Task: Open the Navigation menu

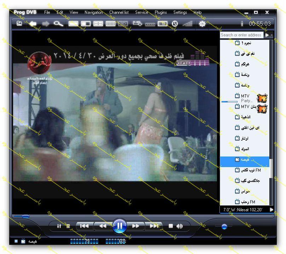Action: click(94, 12)
